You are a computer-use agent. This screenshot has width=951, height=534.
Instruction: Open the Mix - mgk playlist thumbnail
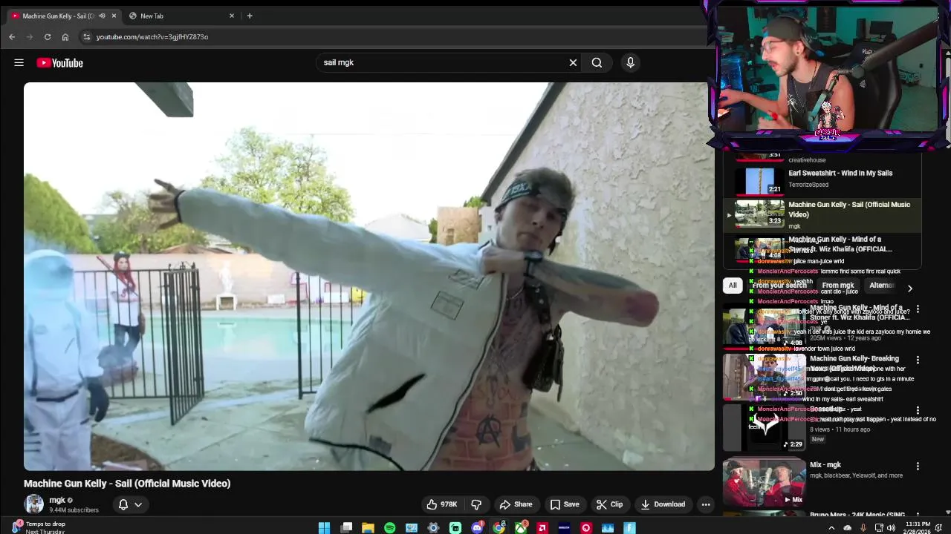pyautogui.click(x=765, y=483)
